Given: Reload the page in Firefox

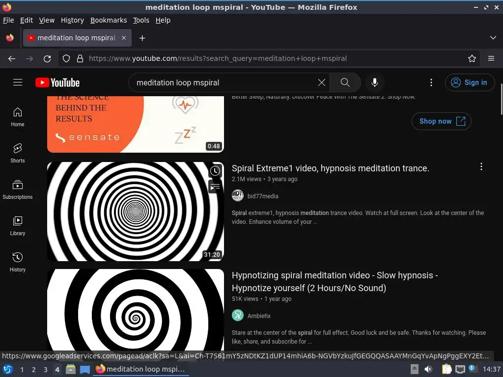Looking at the screenshot, I should point(47,58).
